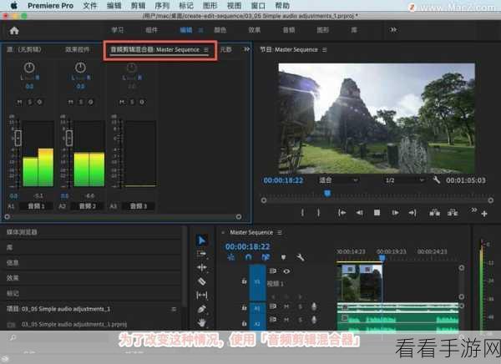The height and width of the screenshot is (364, 501).
Task: Open Master Sequence timeline panel menu
Action: click(x=280, y=232)
